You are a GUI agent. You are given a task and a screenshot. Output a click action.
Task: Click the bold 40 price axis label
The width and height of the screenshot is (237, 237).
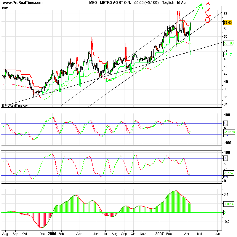tap(226, 82)
